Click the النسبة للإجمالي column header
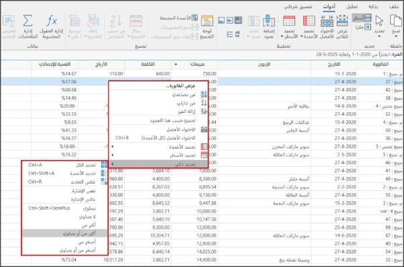This screenshot has width=404, height=267. 55,64
